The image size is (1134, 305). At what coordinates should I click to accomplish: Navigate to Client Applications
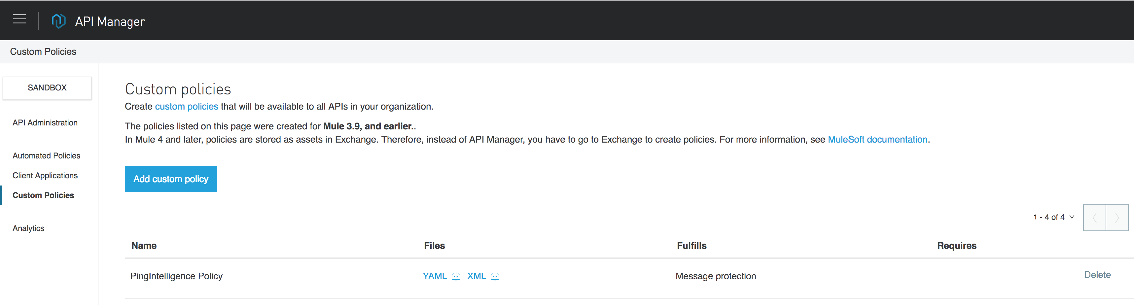click(x=45, y=176)
